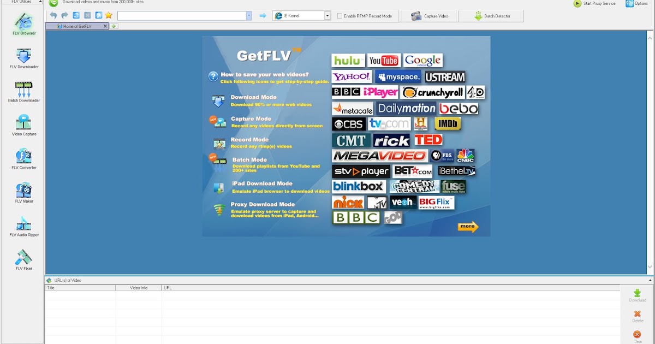Open the Video Capture tool

coord(24,126)
